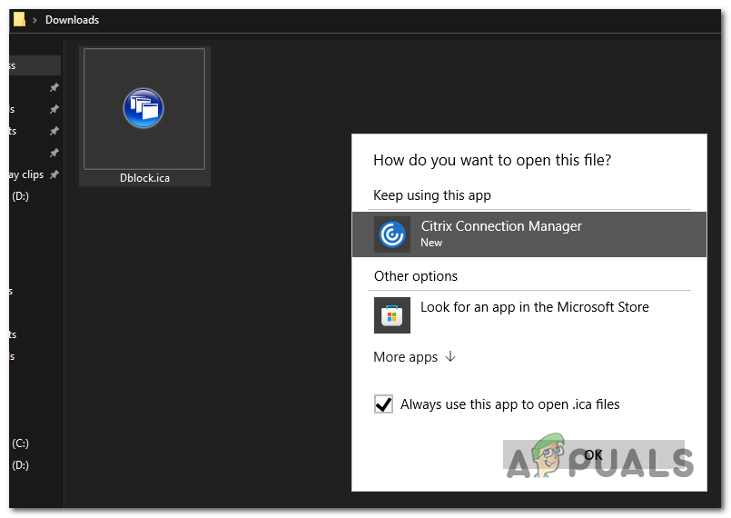This screenshot has width=731, height=518.
Task: Click the More apps down arrow
Action: click(x=450, y=357)
